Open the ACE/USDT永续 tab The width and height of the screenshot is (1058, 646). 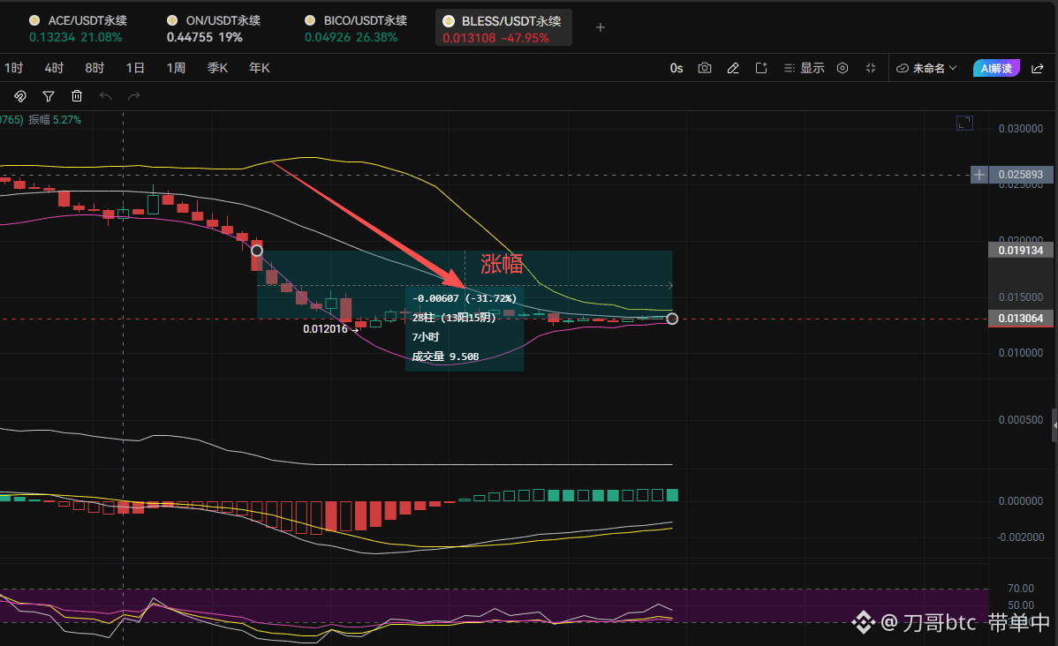[x=78, y=28]
